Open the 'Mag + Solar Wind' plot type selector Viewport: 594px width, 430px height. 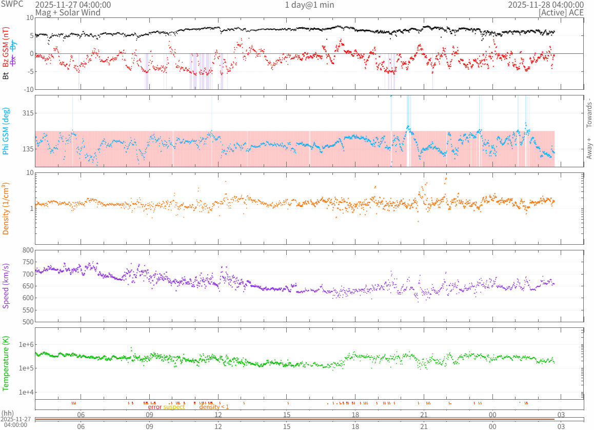68,12
